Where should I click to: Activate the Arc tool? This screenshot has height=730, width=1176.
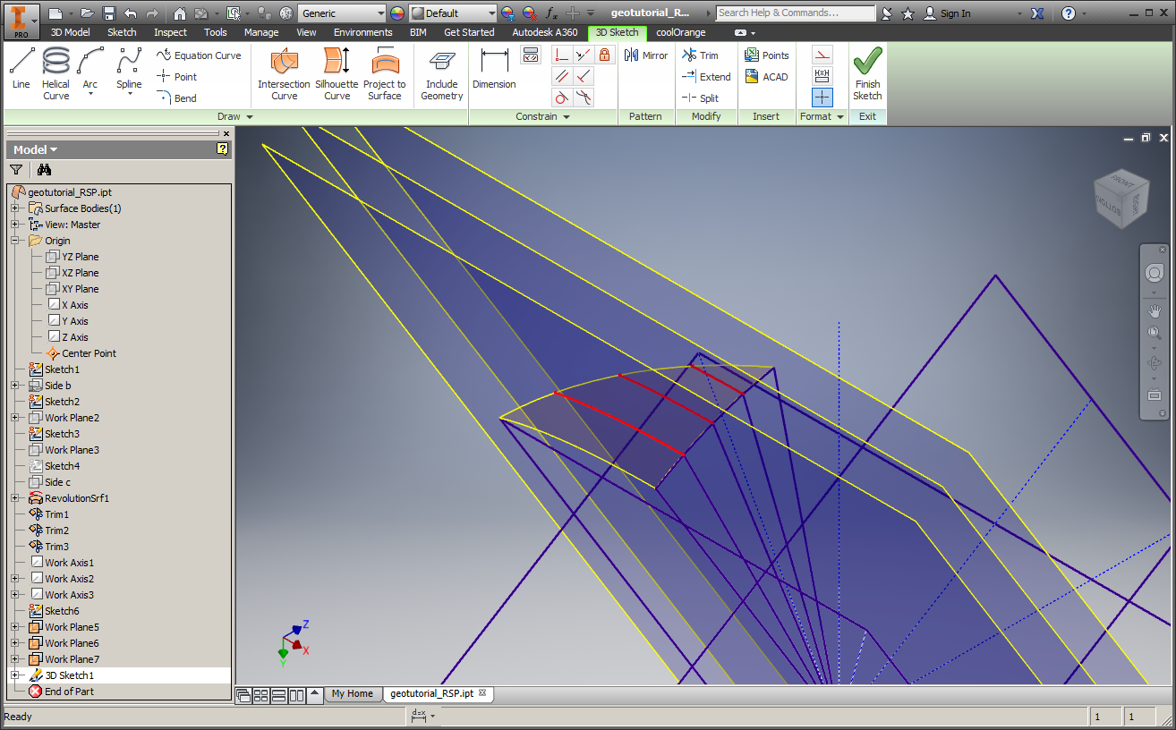pyautogui.click(x=90, y=72)
